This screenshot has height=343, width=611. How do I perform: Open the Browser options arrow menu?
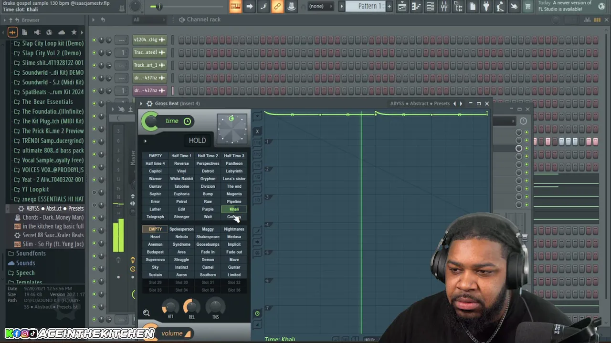pyautogui.click(x=4, y=20)
